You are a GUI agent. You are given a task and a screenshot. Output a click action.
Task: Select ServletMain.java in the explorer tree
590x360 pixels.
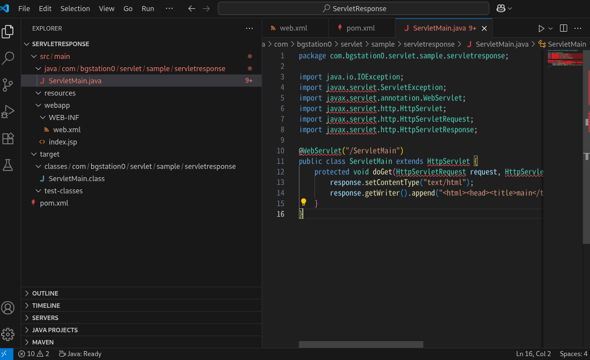142,81
